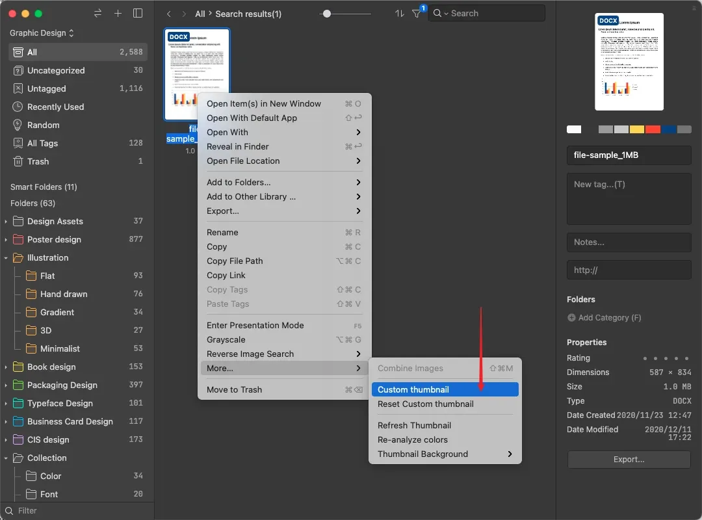The image size is (702, 520).
Task: Click the switch library arrows icon
Action: pyautogui.click(x=97, y=14)
